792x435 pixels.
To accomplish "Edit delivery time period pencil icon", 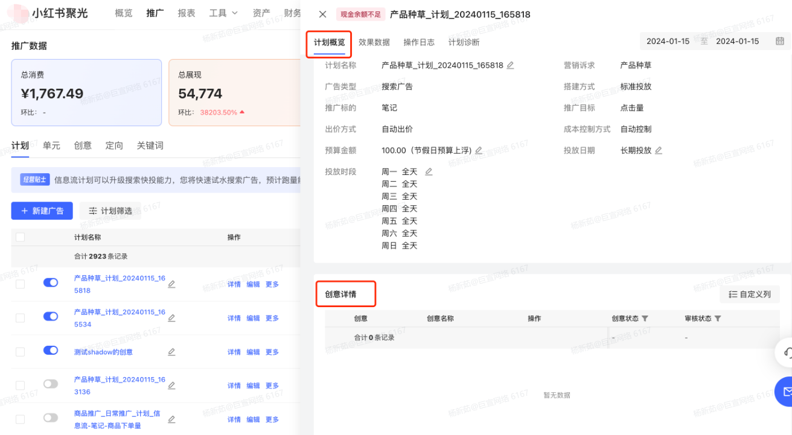I will pyautogui.click(x=429, y=172).
